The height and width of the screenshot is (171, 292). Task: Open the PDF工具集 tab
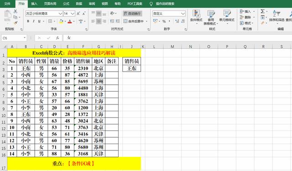(x=135, y=4)
